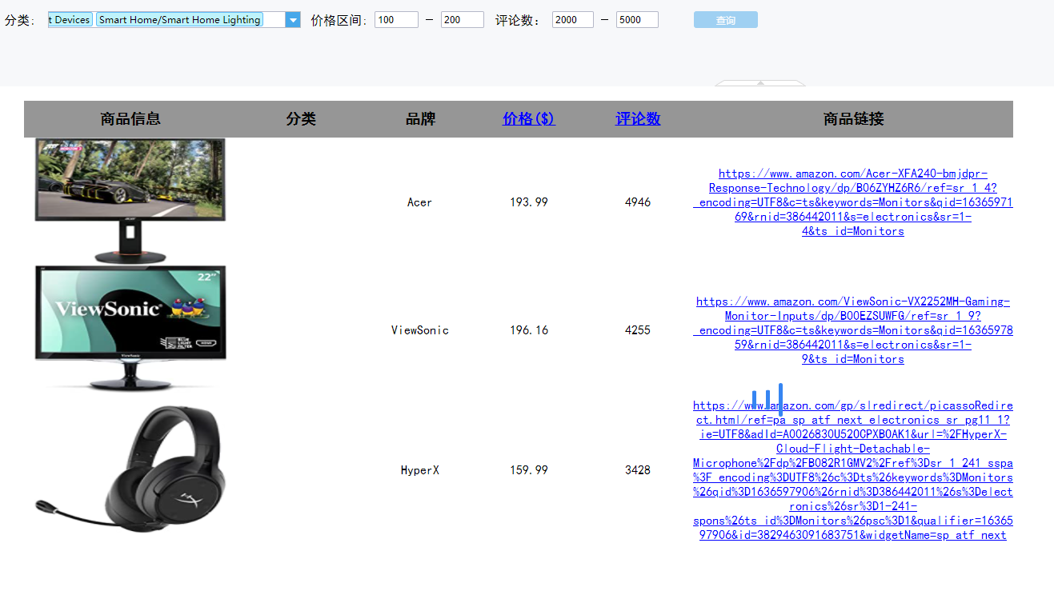
Task: Click the ViewSonic monitor product image
Action: click(130, 328)
